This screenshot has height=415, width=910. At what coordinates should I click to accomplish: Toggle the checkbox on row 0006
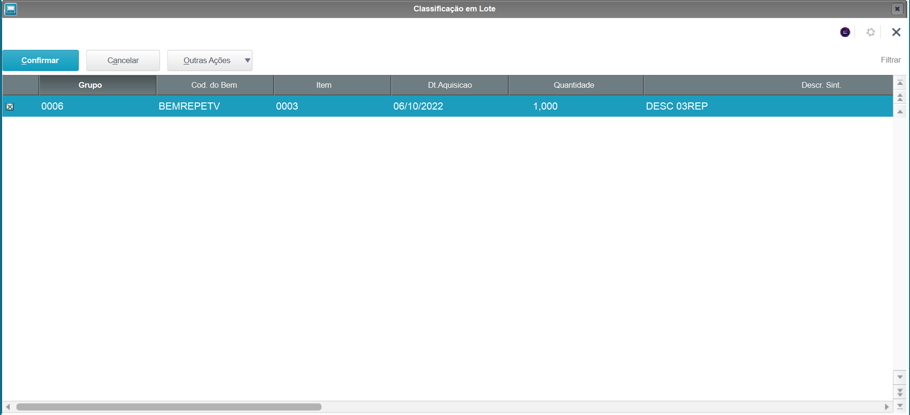pos(9,107)
